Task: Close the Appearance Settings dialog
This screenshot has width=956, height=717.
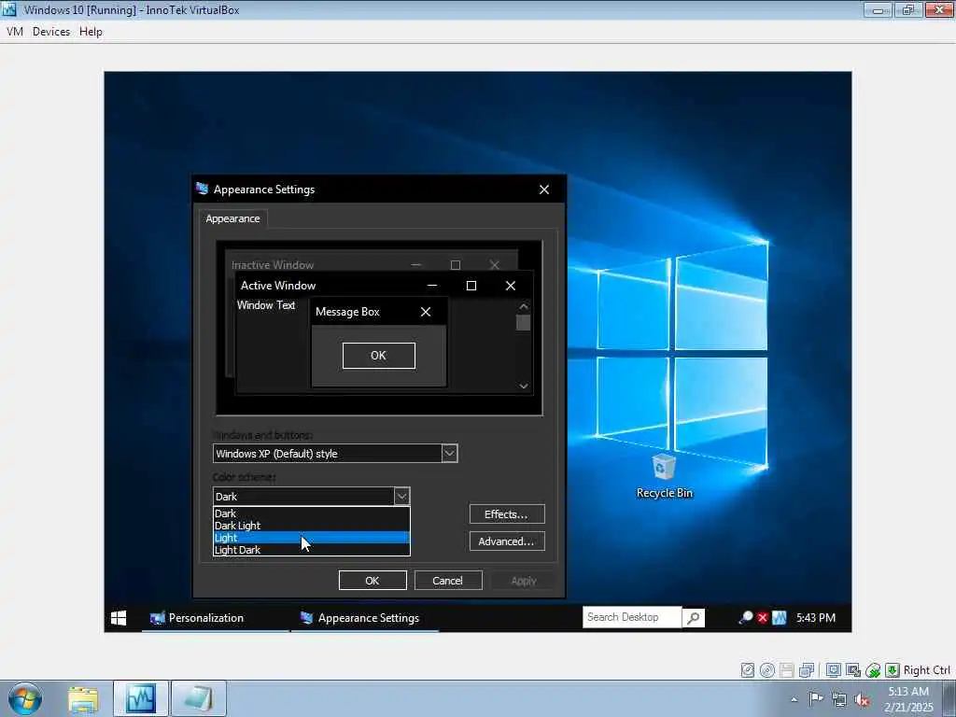Action: pos(544,190)
